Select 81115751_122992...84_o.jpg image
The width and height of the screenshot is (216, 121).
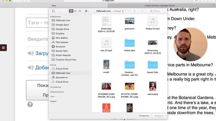coord(130,90)
